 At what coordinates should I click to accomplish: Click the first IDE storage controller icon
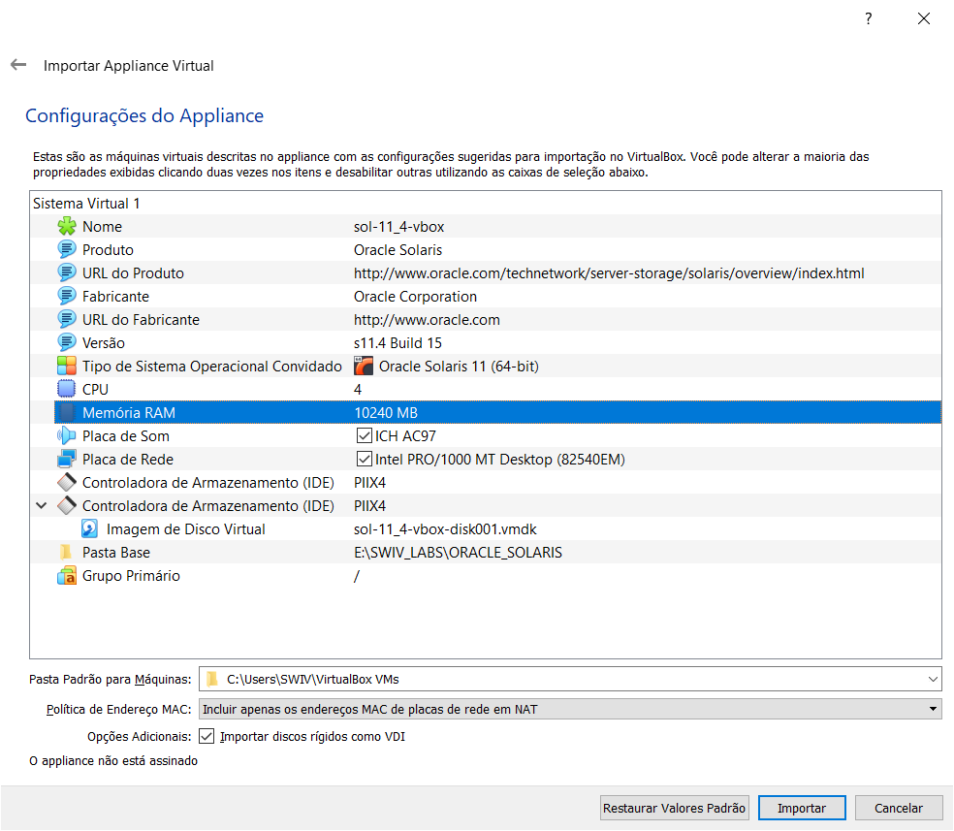[x=66, y=482]
